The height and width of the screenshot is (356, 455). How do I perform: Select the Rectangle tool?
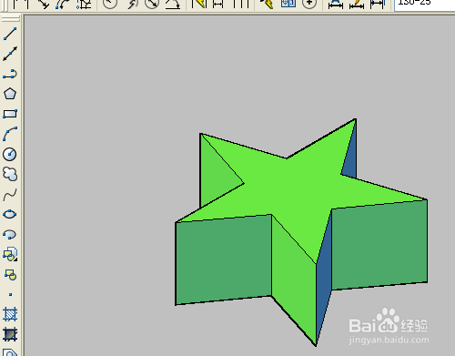[x=10, y=114]
